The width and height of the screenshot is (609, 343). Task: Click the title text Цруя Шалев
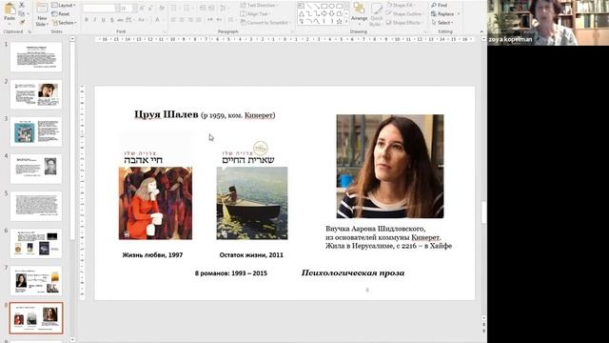point(166,114)
